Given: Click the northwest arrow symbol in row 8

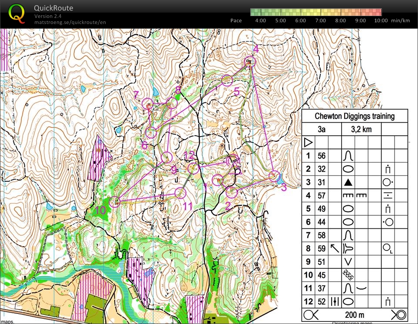Looking at the screenshot, I should 335,248.
